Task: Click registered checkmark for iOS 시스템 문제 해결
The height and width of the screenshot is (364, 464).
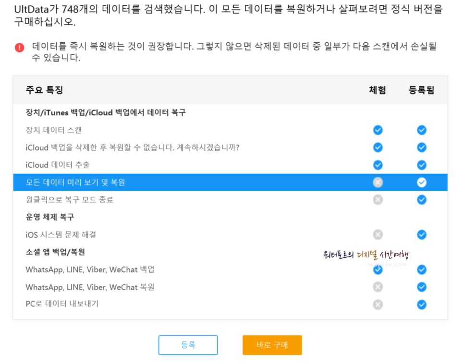Action: [x=421, y=235]
